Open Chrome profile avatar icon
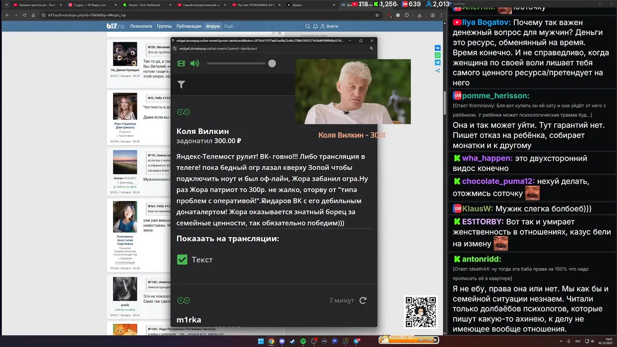The width and height of the screenshot is (617, 347). coord(432,15)
